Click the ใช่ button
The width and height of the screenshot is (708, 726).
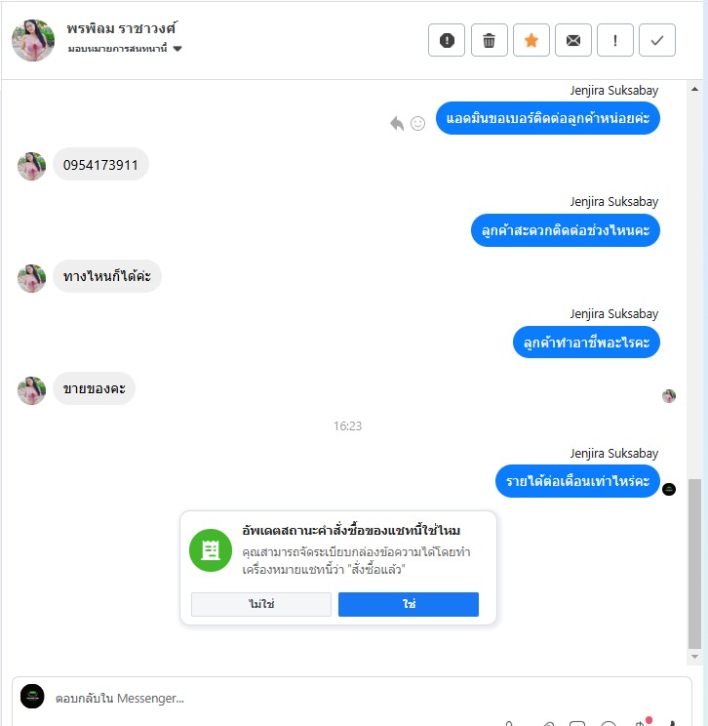tap(409, 604)
